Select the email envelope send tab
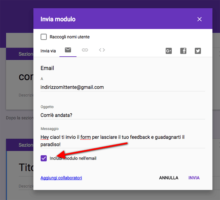Image resolution: width=220 pixels, height=200 pixels. pos(68,50)
